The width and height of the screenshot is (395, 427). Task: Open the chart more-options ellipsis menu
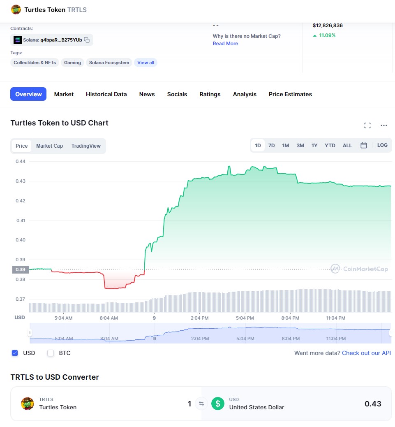383,125
